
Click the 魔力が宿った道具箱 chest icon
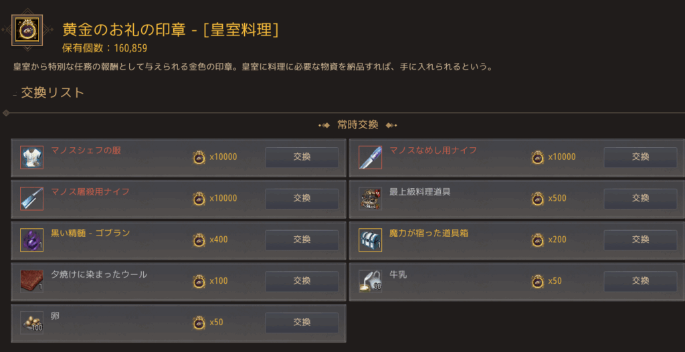tap(371, 240)
